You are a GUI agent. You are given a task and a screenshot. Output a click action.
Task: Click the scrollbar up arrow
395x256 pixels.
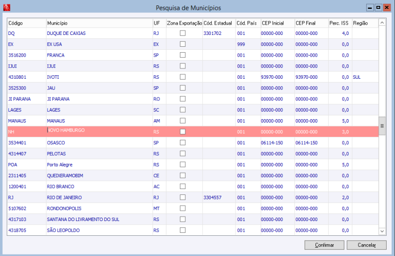click(x=382, y=23)
